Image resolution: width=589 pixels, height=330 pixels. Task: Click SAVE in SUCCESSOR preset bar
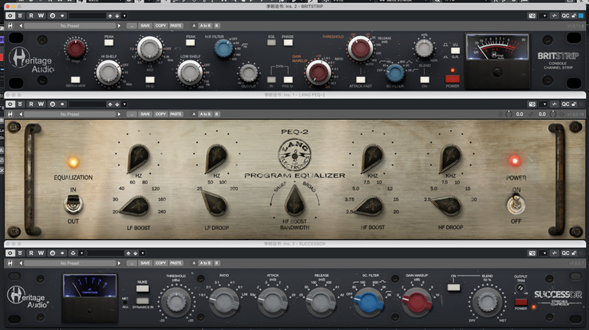tap(145, 264)
